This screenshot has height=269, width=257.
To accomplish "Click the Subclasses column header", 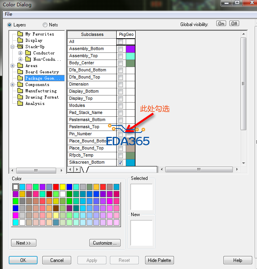I will click(92, 34).
